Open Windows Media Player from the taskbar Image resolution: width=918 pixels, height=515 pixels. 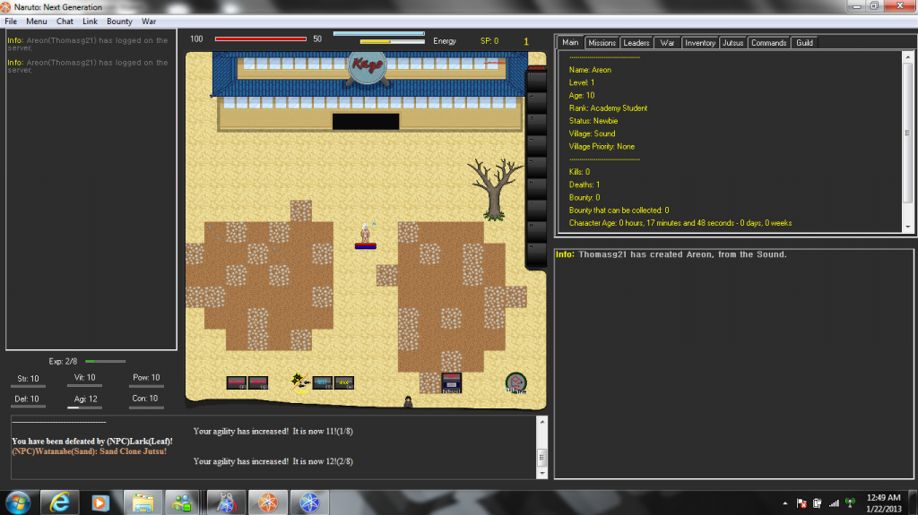[x=100, y=502]
